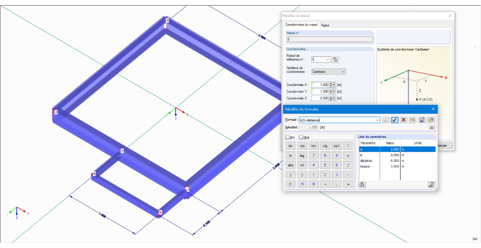Open the reference node number dropdown

click(328, 59)
